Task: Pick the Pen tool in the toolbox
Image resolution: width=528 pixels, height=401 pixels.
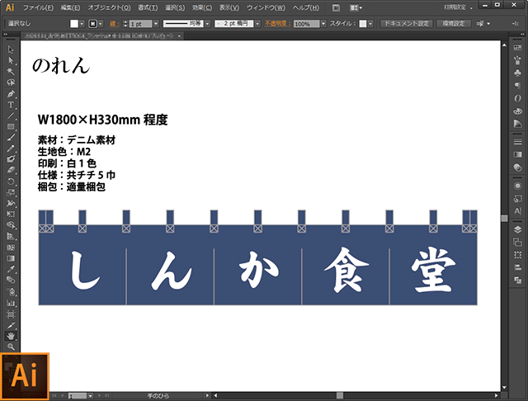Action: tap(11, 94)
